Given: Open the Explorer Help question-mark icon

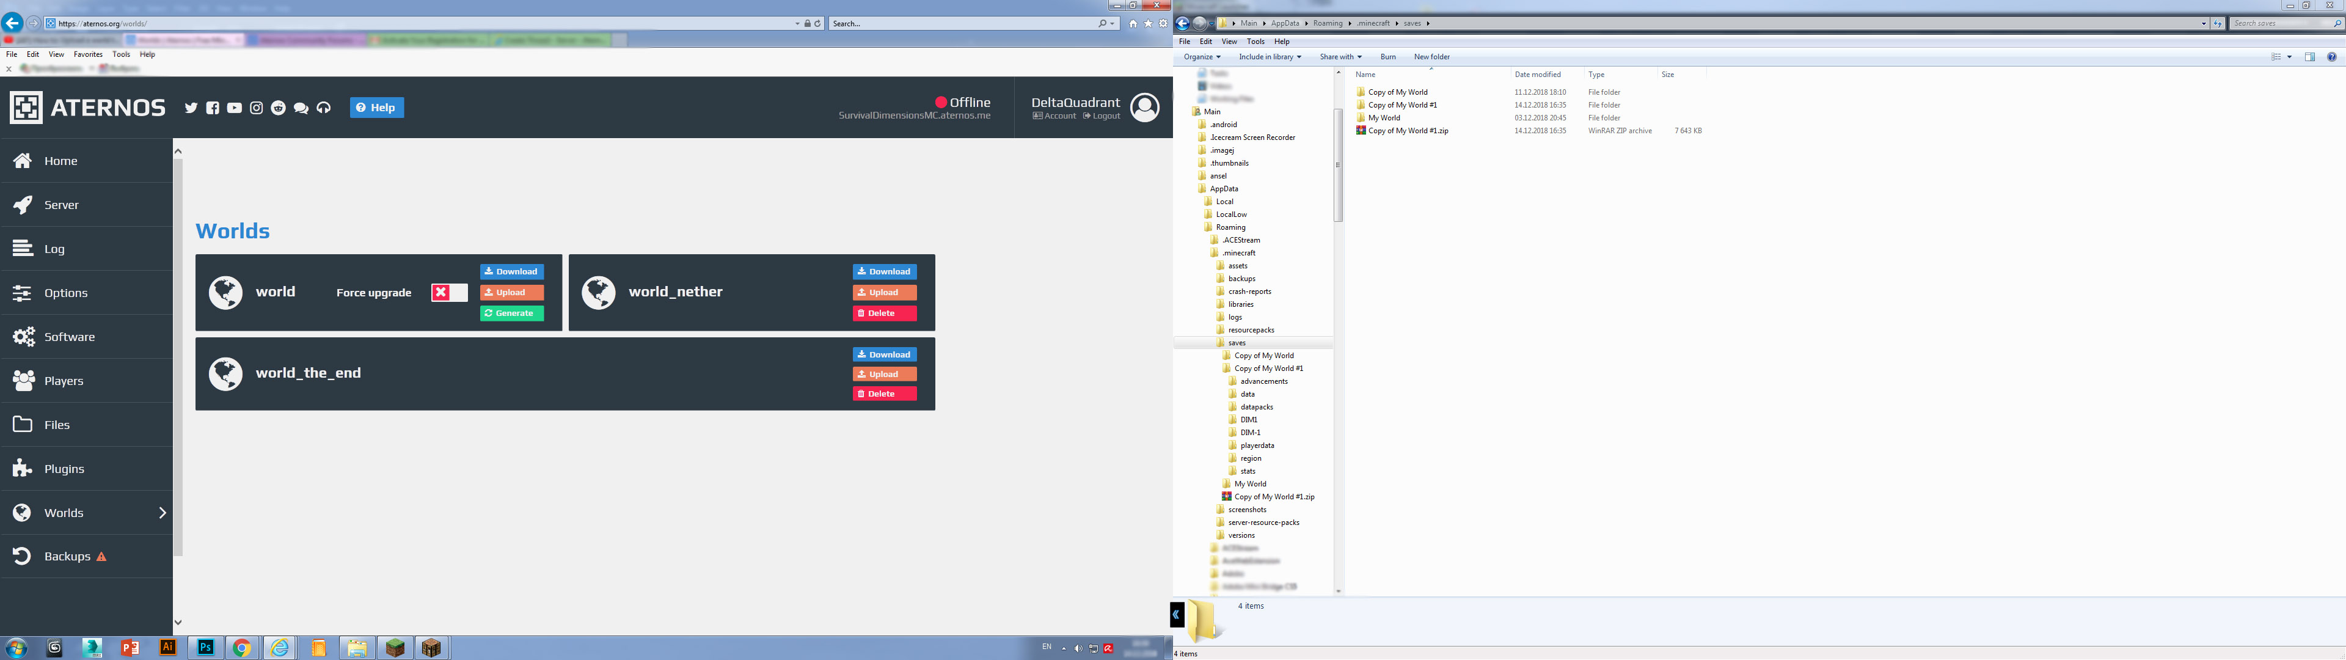Looking at the screenshot, I should coord(2331,56).
